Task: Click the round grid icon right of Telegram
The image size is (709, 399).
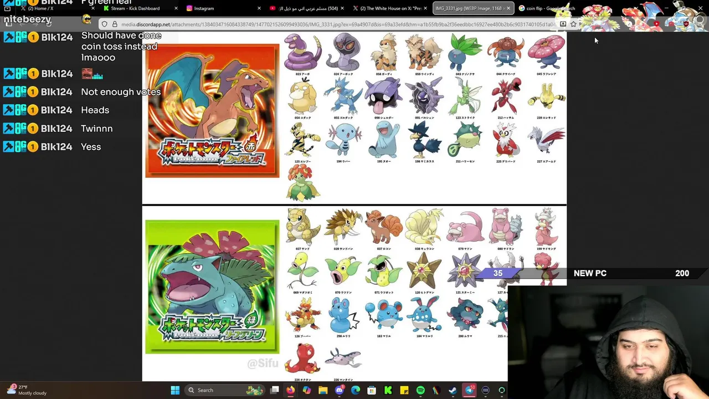Action: point(485,390)
